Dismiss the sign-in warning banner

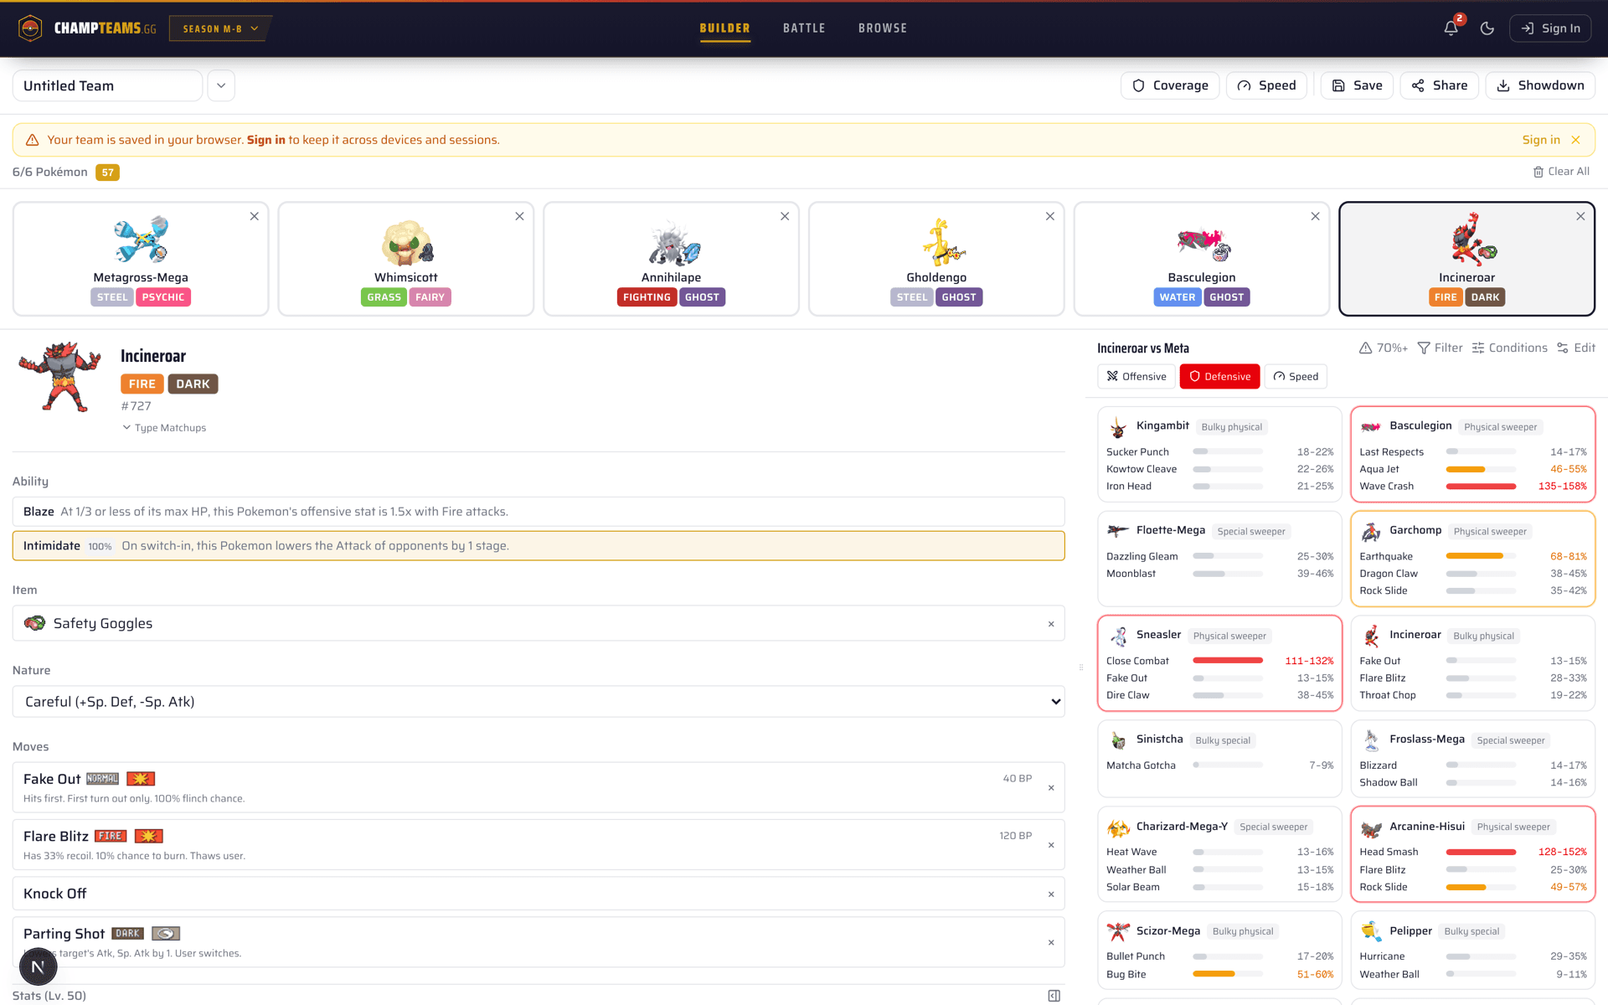(x=1575, y=140)
